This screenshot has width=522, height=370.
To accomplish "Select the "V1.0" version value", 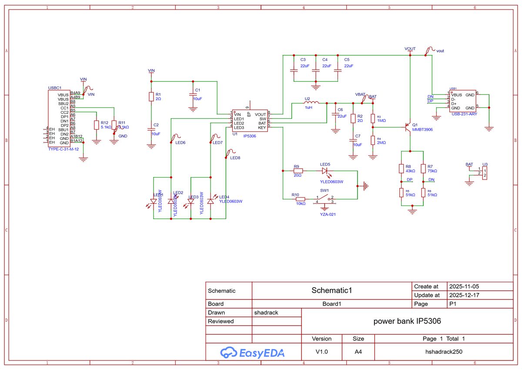I will (321, 352).
